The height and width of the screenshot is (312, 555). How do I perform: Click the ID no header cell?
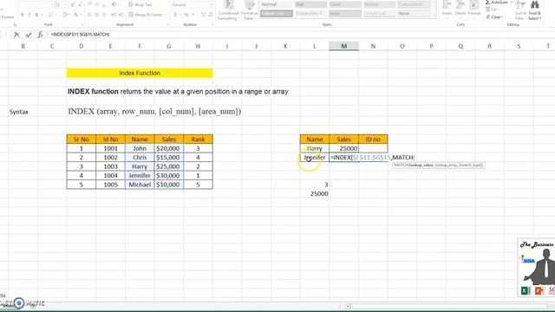[x=373, y=139]
